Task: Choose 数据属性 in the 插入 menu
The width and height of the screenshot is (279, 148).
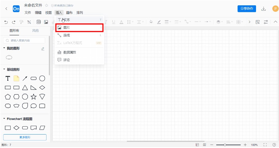Action: point(79,52)
